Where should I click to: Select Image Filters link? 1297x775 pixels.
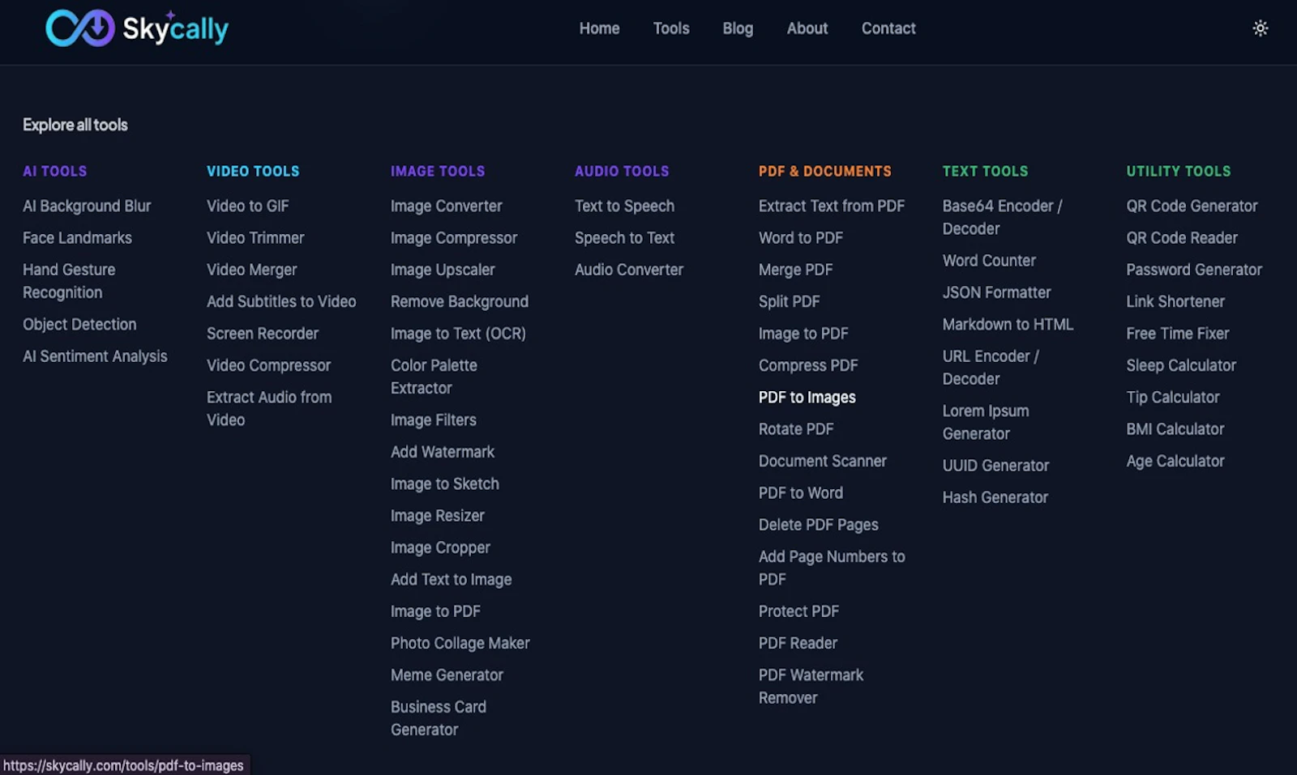[434, 420]
